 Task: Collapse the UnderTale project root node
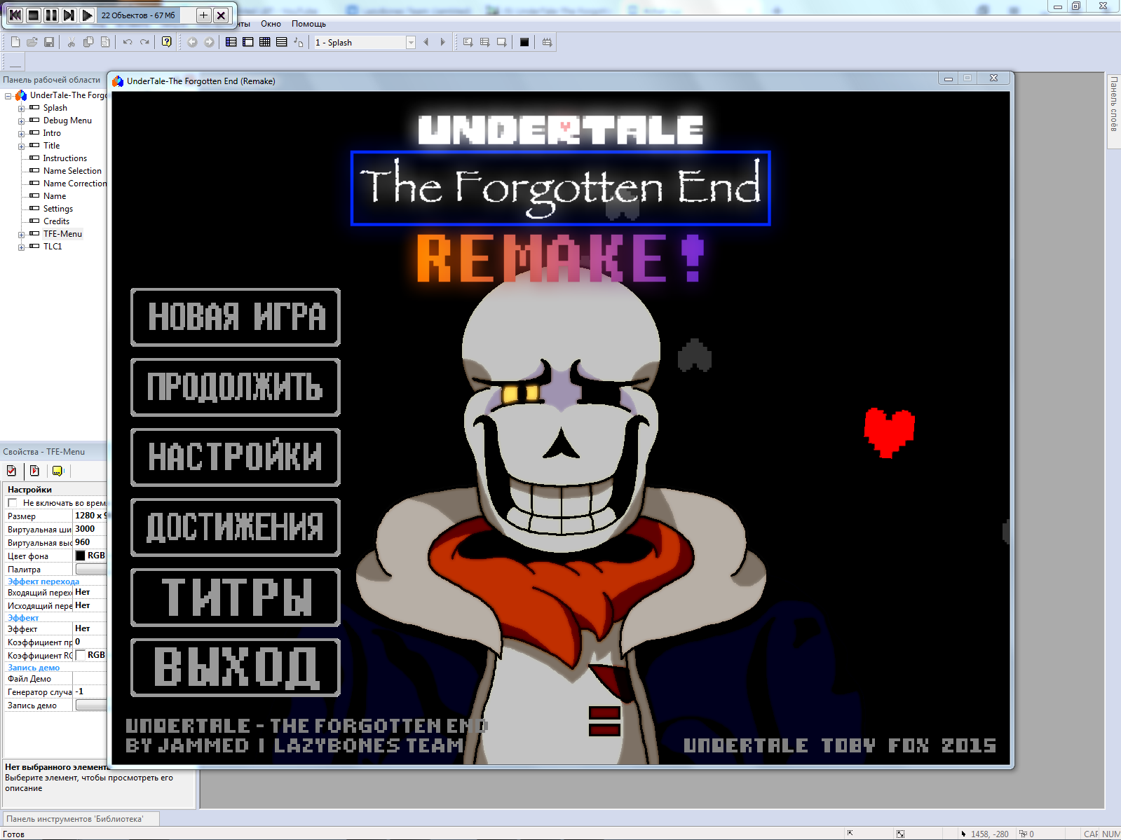pos(8,96)
